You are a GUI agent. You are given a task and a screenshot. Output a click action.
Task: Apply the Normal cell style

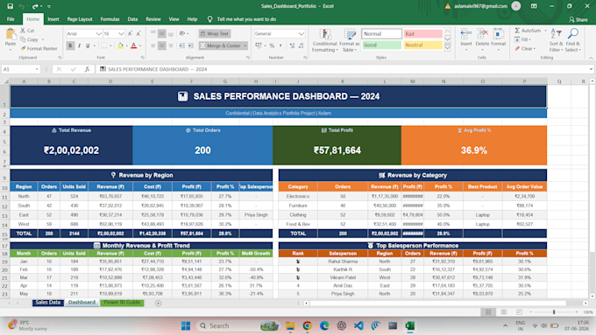(x=381, y=34)
